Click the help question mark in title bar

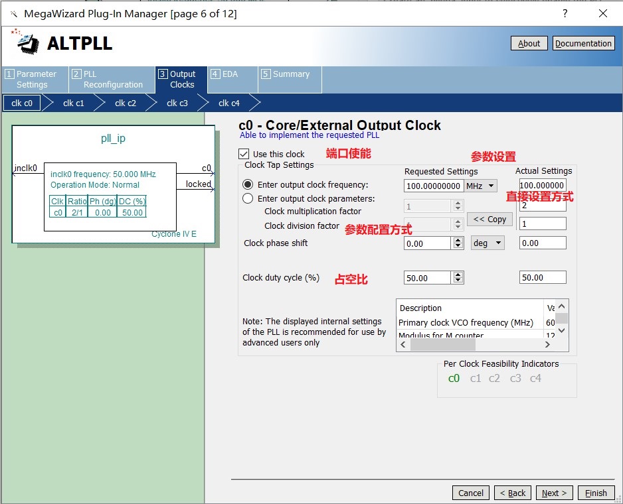565,13
